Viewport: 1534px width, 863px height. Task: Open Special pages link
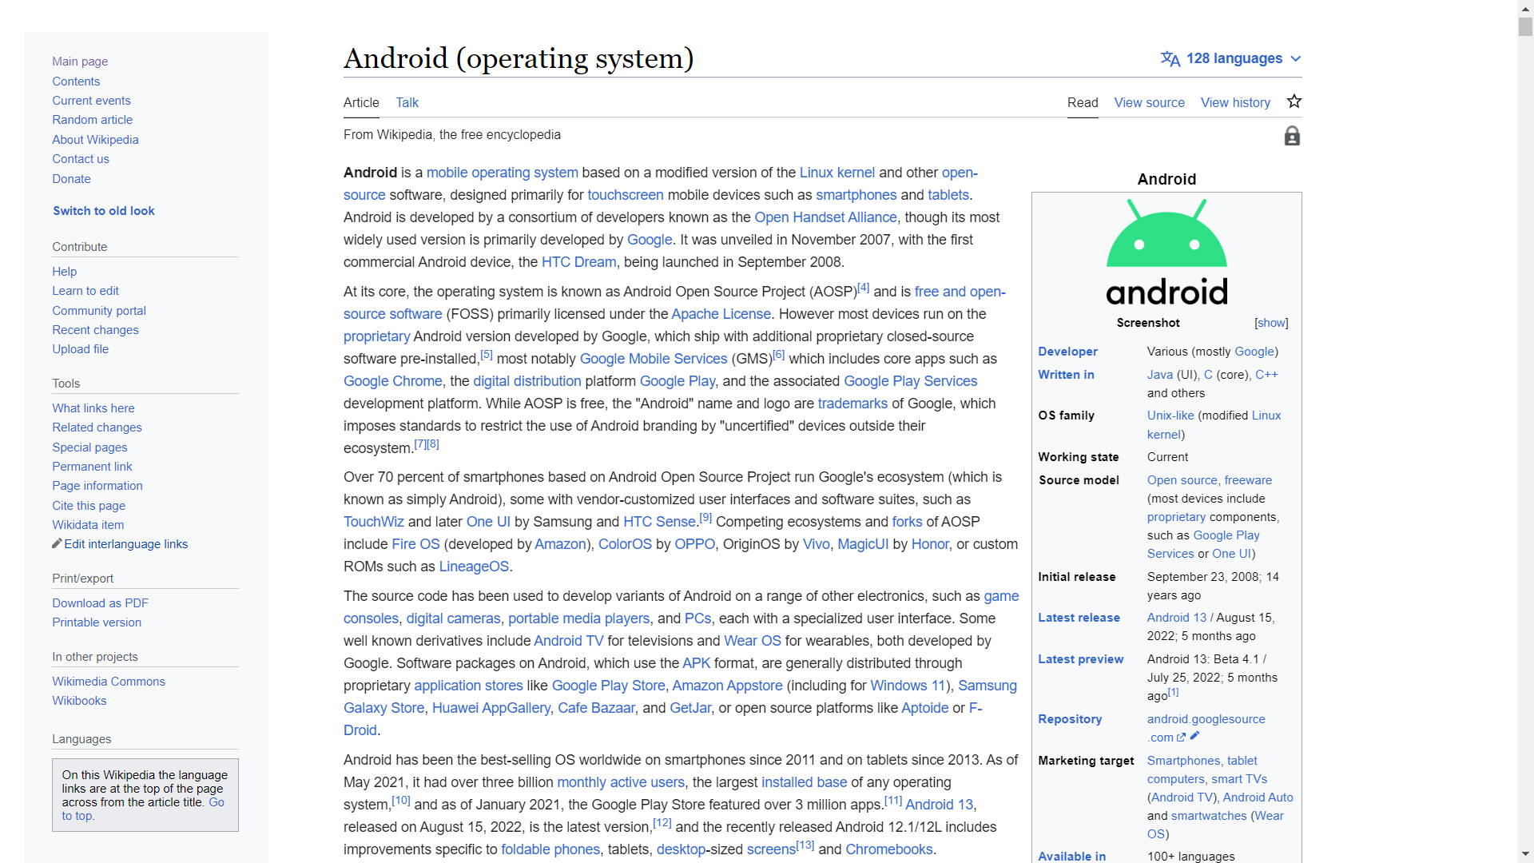pos(89,447)
